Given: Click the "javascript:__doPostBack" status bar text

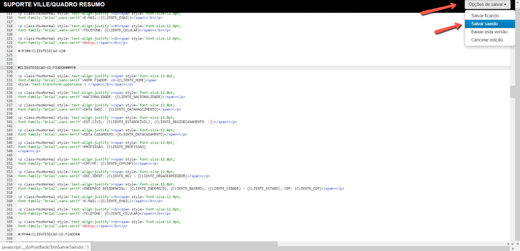Looking at the screenshot, I should point(45,248).
